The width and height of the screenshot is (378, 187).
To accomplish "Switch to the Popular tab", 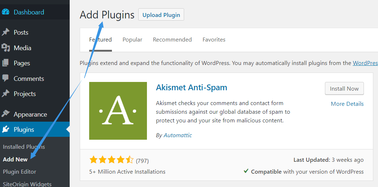I will pos(132,39).
